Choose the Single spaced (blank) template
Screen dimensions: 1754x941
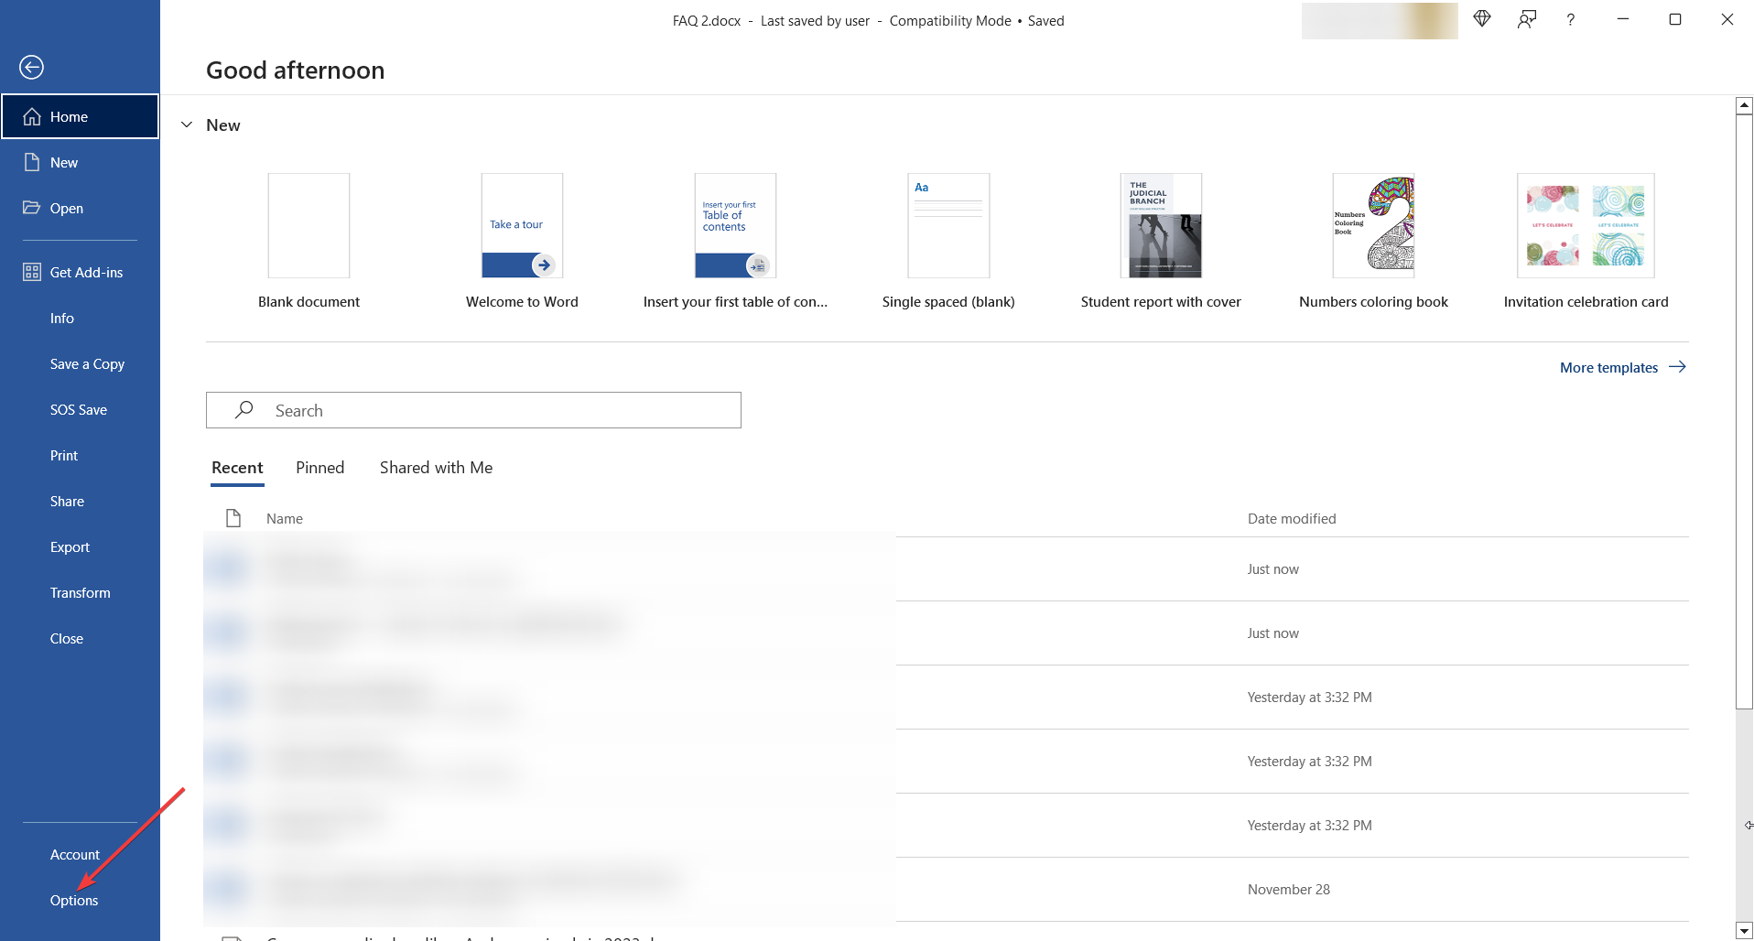(948, 242)
